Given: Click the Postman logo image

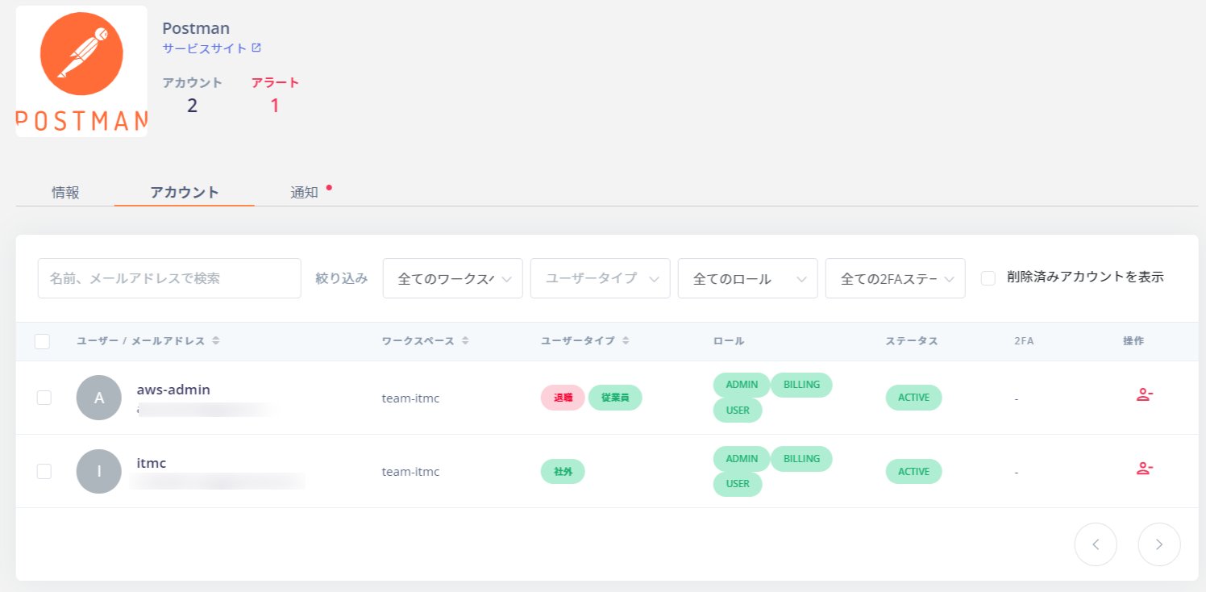Looking at the screenshot, I should (81, 71).
